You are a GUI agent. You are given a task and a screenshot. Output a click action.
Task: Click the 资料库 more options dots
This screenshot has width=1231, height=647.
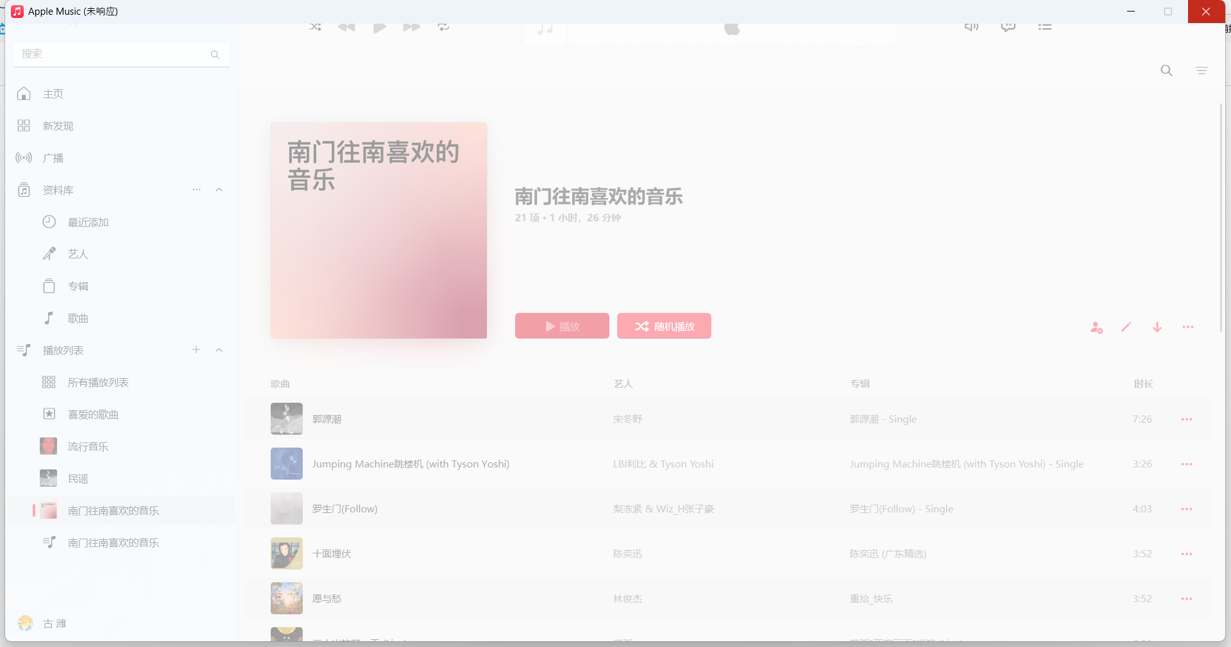[x=196, y=190]
